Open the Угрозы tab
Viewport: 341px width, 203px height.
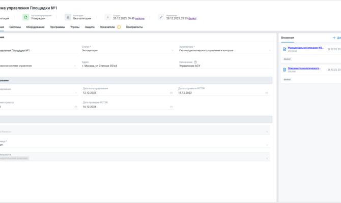75,27
